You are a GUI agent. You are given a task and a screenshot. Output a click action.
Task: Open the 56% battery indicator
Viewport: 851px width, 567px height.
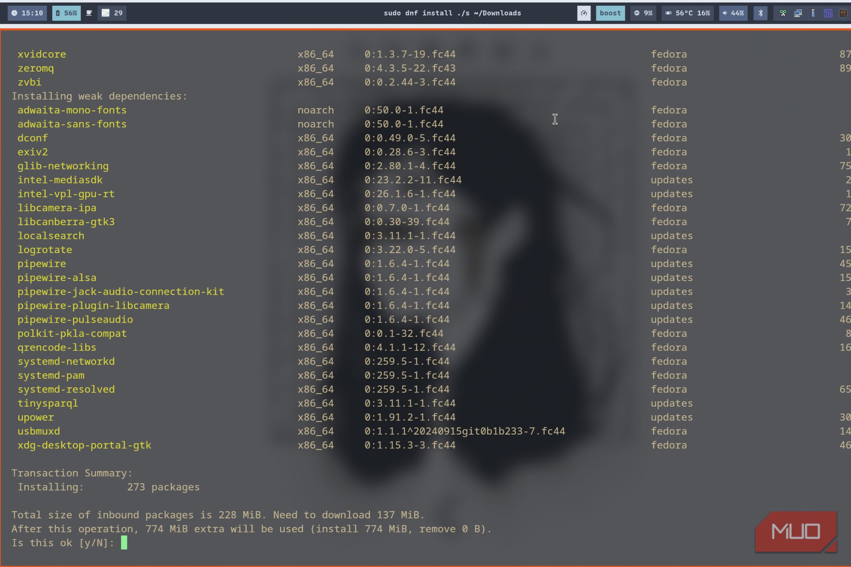point(66,13)
